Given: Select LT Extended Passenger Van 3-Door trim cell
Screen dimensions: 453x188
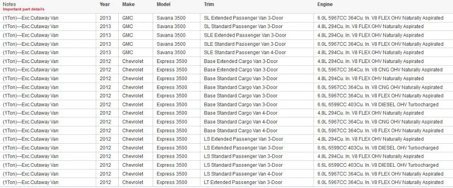Looking at the screenshot, I should coord(257,183).
